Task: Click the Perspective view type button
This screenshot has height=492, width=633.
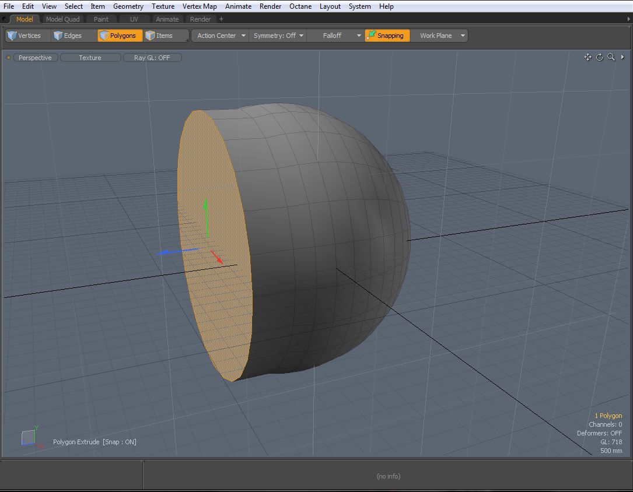Action: coord(35,58)
